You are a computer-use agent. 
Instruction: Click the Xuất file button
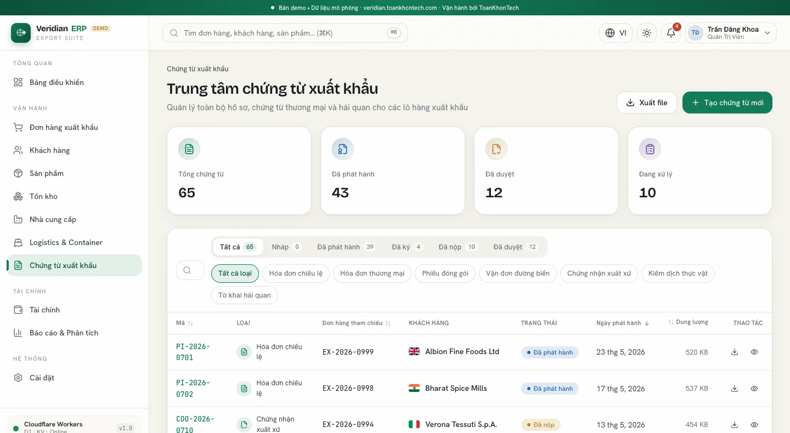tap(647, 102)
